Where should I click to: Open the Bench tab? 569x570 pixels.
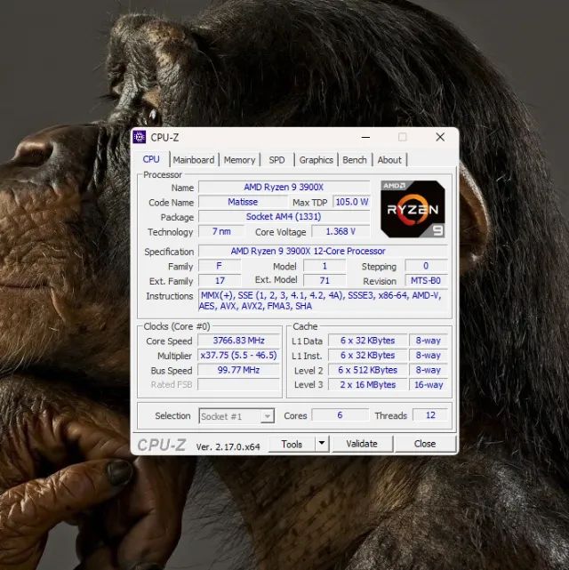pos(355,160)
